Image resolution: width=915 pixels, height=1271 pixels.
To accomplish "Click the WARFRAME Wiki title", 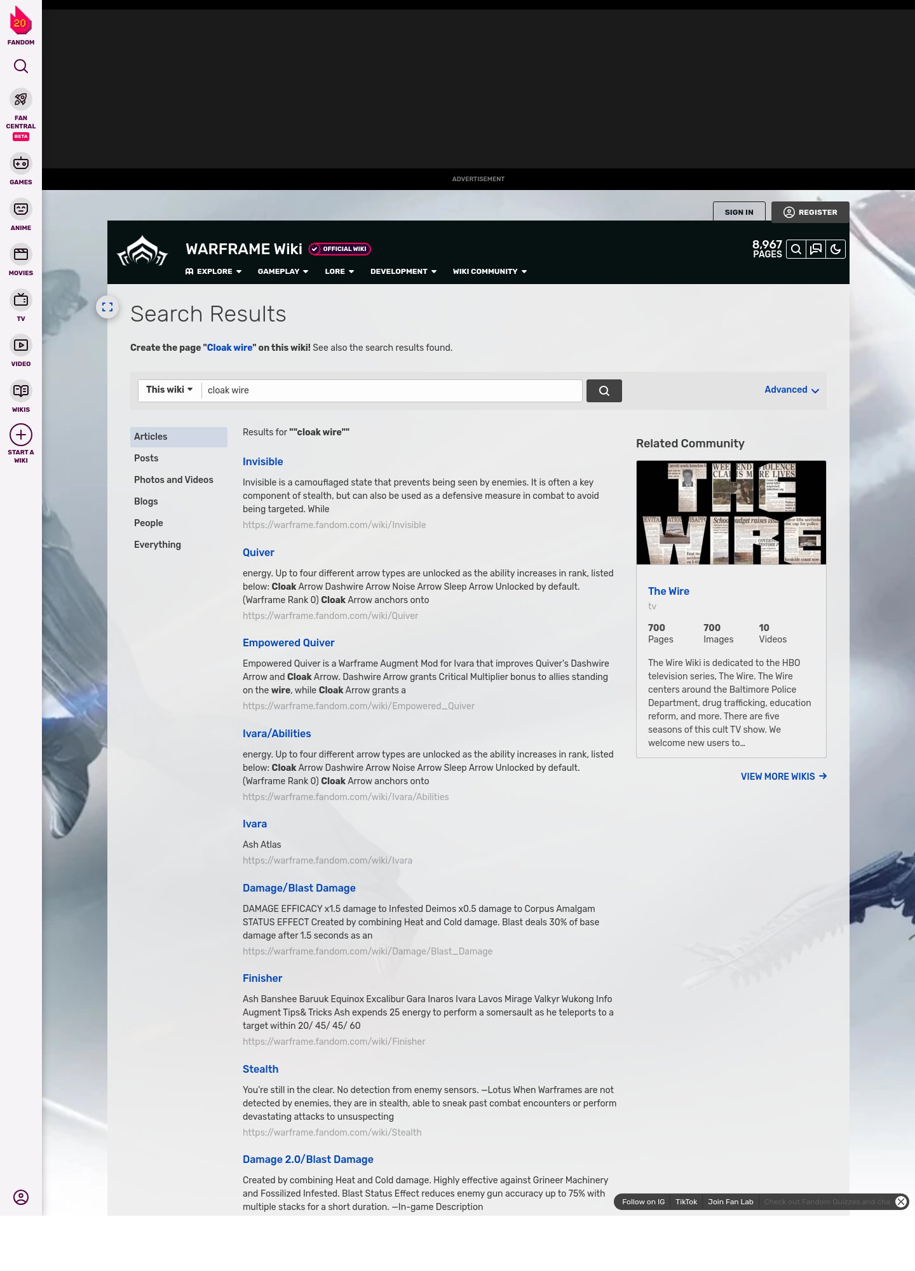I will click(x=244, y=249).
